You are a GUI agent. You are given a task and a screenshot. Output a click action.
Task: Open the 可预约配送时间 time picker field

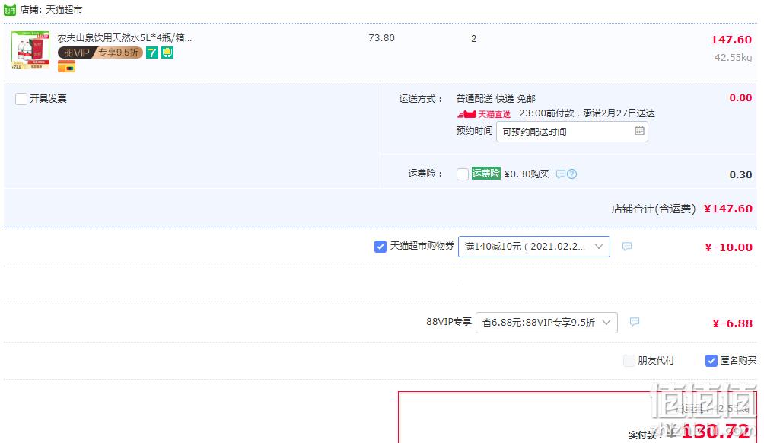pyautogui.click(x=572, y=132)
